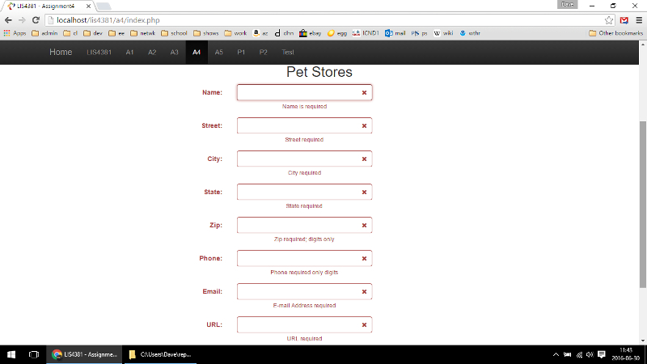Reload the page with the refresh icon

[36, 19]
